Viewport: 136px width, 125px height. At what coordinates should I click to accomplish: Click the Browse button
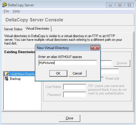(122, 63)
